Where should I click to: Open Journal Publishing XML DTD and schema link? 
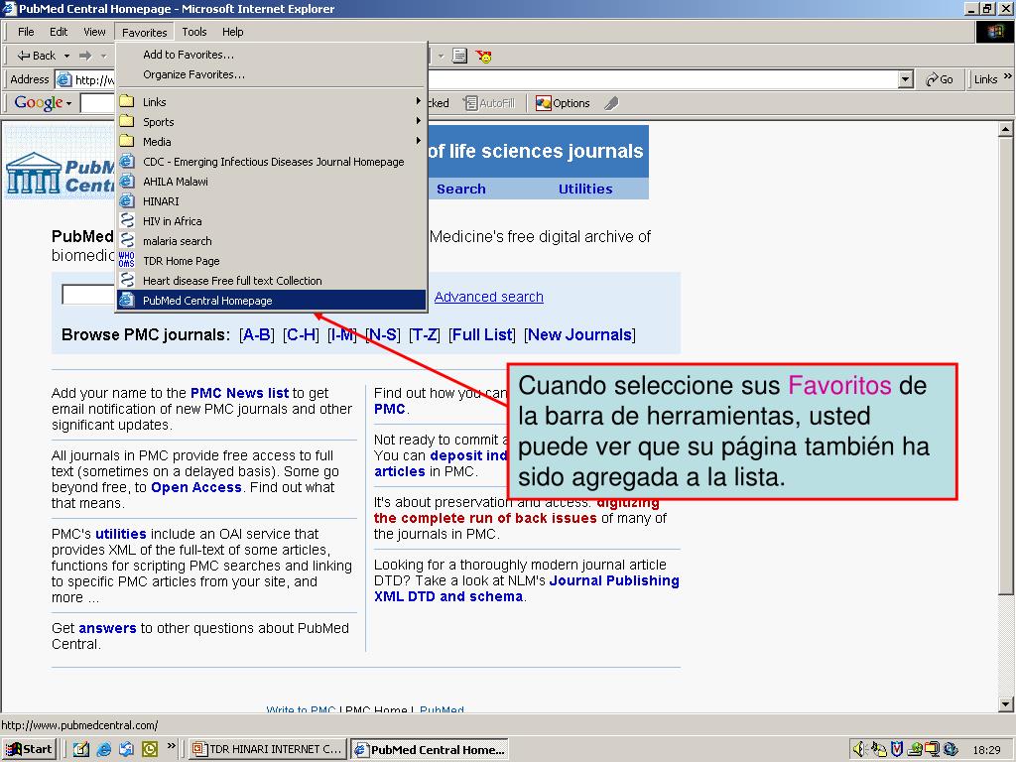pos(527,588)
